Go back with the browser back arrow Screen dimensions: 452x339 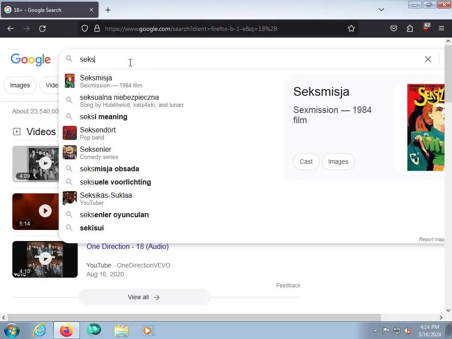point(11,29)
